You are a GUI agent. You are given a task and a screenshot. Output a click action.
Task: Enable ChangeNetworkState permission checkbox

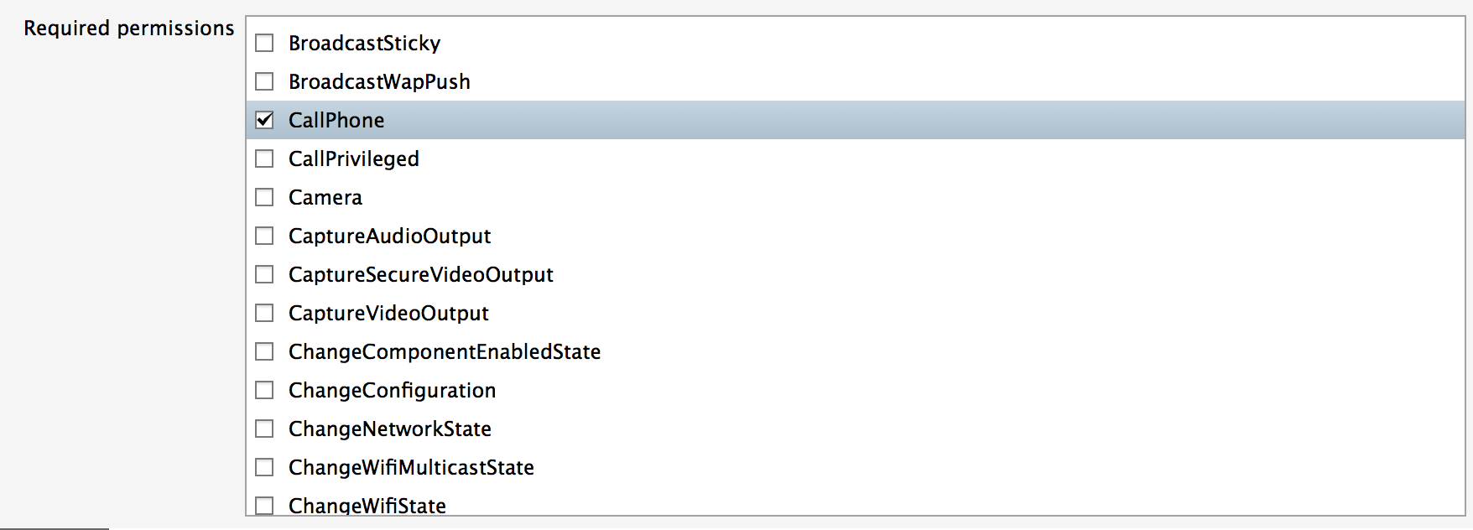coord(264,429)
